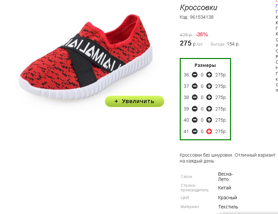
Task: Click the product code 961534138
Action: point(201,17)
